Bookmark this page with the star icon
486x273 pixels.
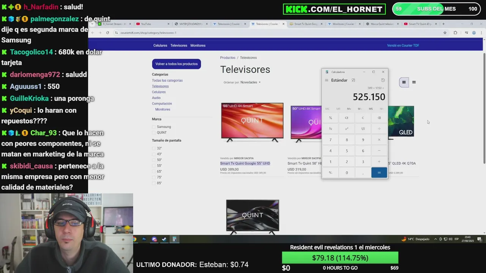point(445,33)
